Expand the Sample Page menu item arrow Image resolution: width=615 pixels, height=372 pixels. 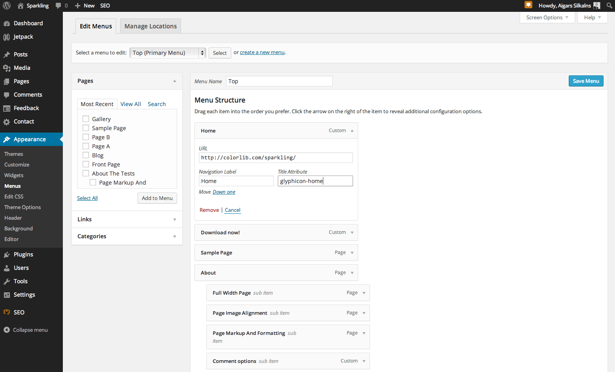coord(352,252)
